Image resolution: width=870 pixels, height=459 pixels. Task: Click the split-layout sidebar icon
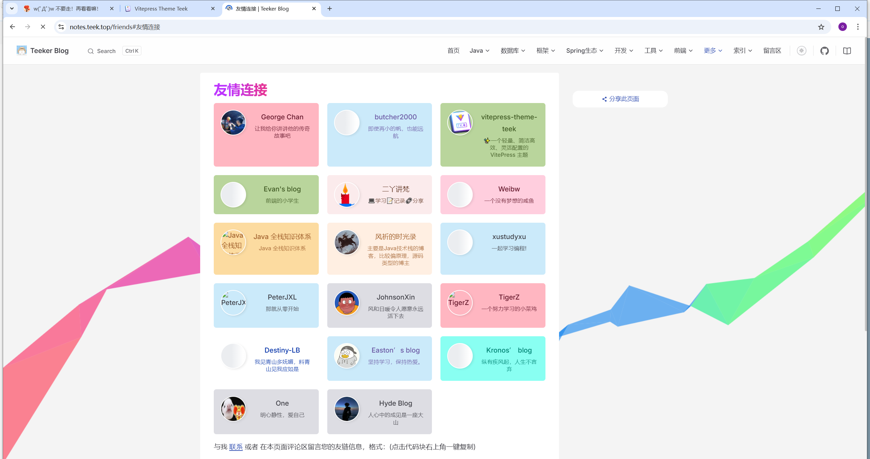(847, 51)
